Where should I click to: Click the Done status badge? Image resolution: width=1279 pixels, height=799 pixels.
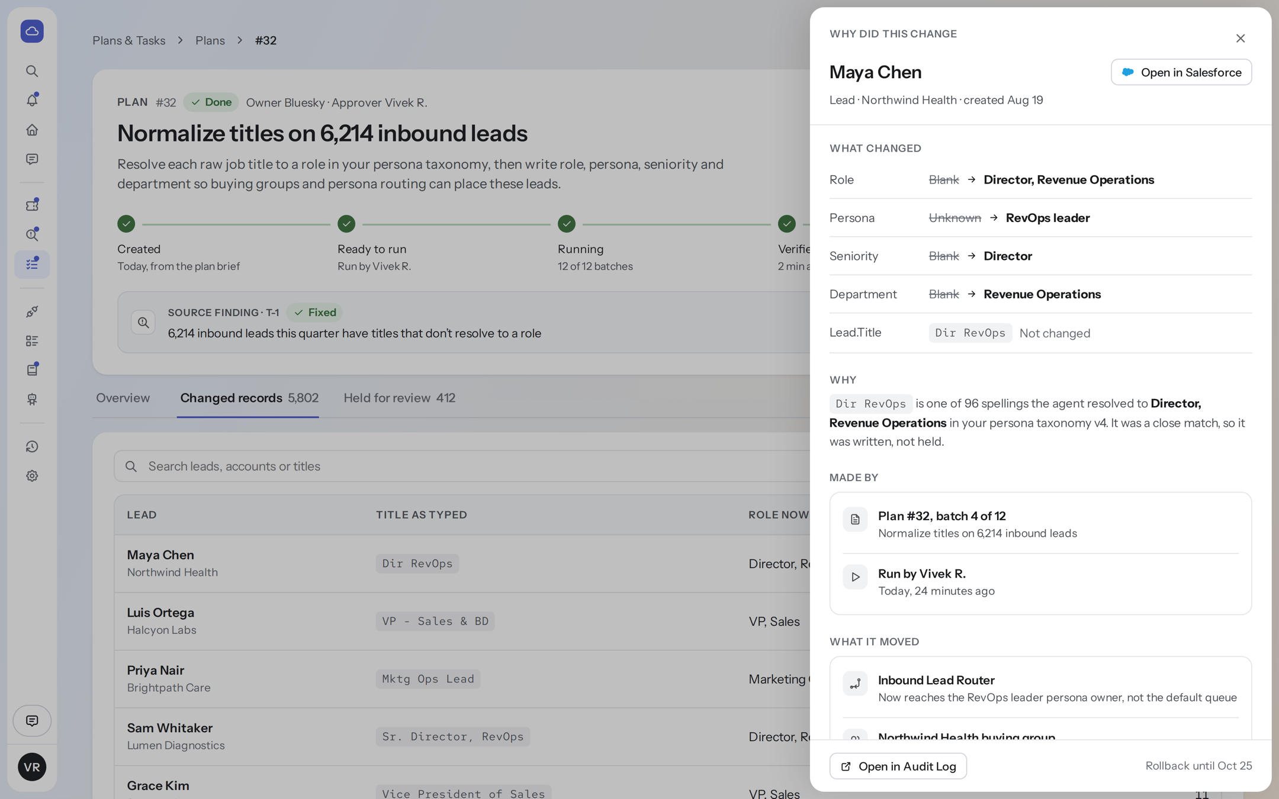[x=211, y=102]
